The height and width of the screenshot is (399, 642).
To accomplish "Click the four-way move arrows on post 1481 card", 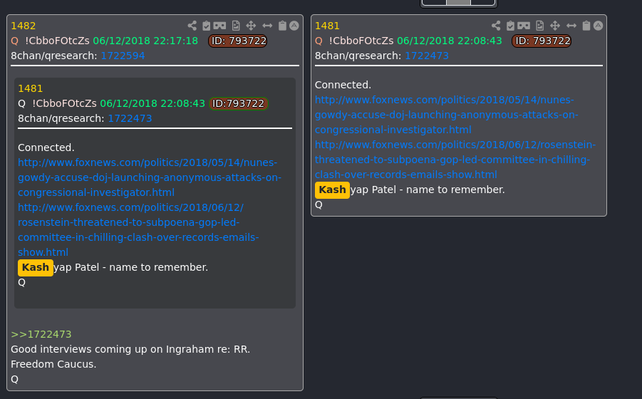I will coord(555,26).
